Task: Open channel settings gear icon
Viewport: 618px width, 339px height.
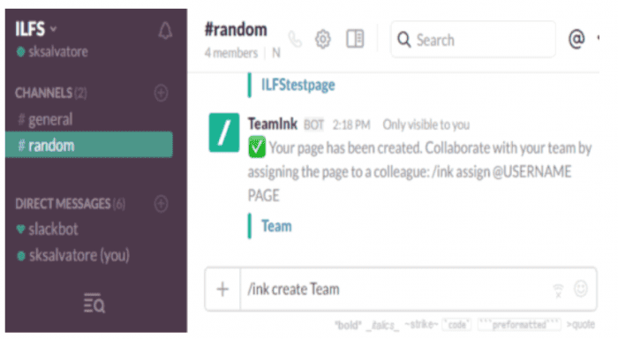Action: coord(323,39)
